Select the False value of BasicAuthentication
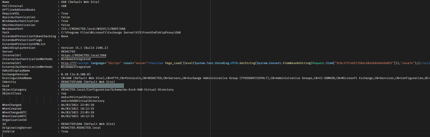430x137 pixels. 66,17
